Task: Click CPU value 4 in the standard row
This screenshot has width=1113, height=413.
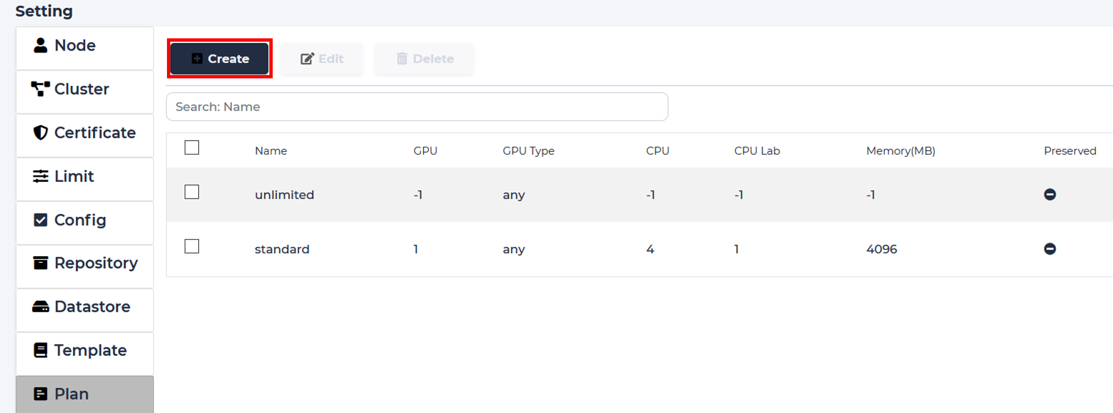Action: pos(650,249)
